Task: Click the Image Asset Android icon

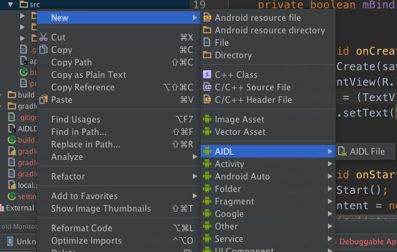Action: point(207,119)
